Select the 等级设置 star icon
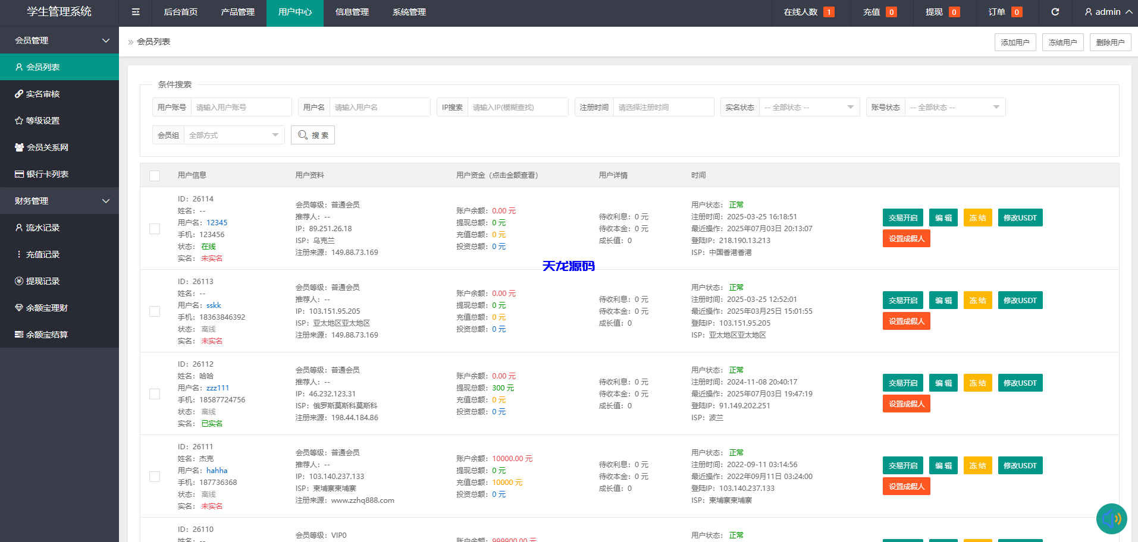Image resolution: width=1138 pixels, height=542 pixels. coord(20,120)
